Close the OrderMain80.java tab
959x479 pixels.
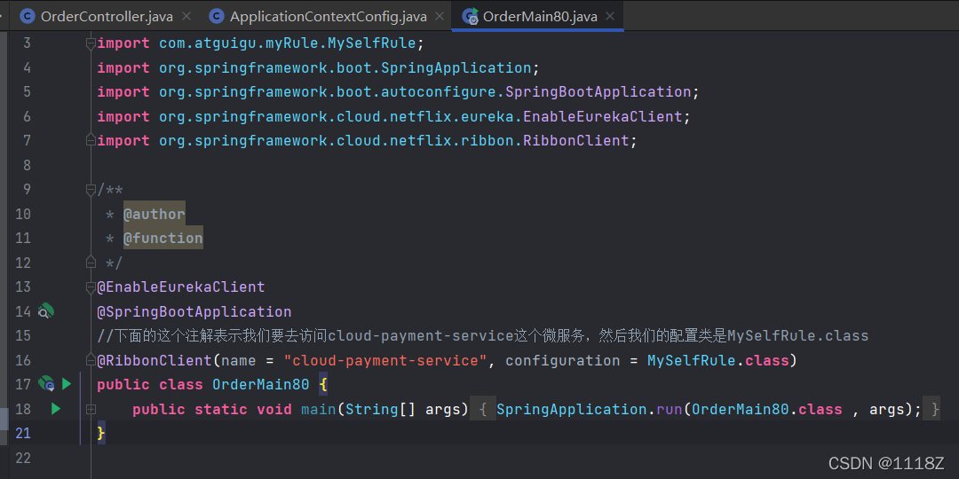click(610, 17)
